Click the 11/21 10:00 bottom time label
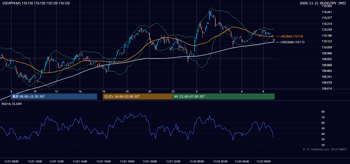350x164 pixels. click(34, 162)
